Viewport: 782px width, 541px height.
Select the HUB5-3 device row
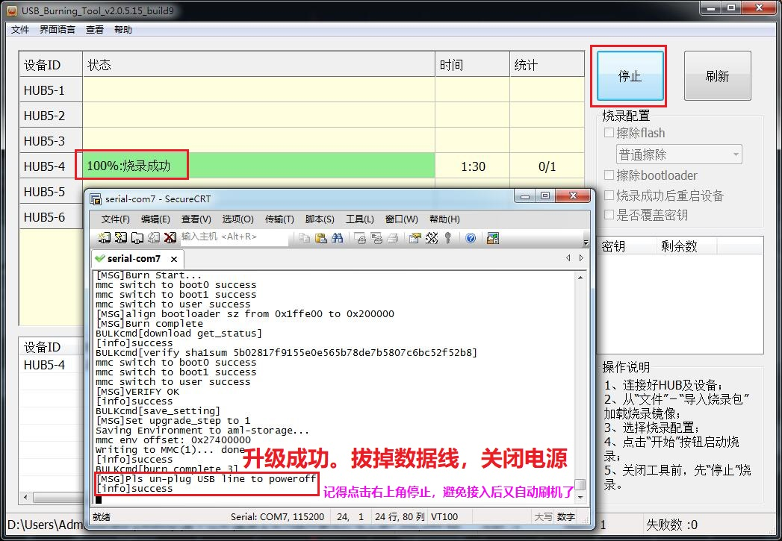tap(301, 141)
